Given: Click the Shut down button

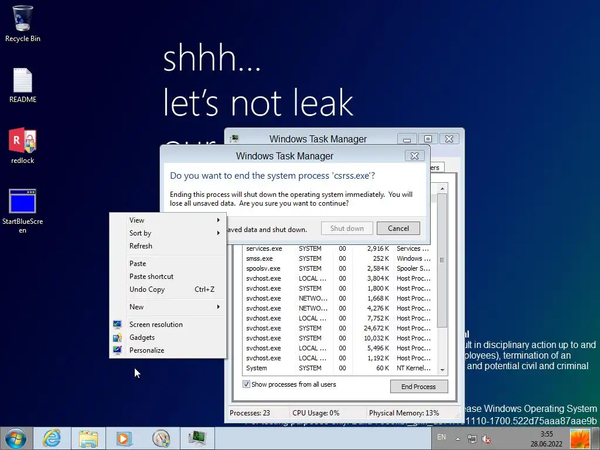Looking at the screenshot, I should click(347, 229).
